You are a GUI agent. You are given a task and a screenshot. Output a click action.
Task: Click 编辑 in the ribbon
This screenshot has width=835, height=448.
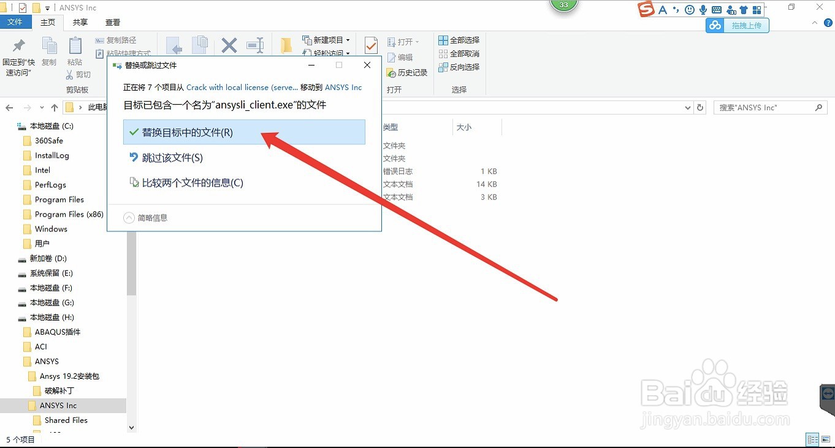(400, 57)
